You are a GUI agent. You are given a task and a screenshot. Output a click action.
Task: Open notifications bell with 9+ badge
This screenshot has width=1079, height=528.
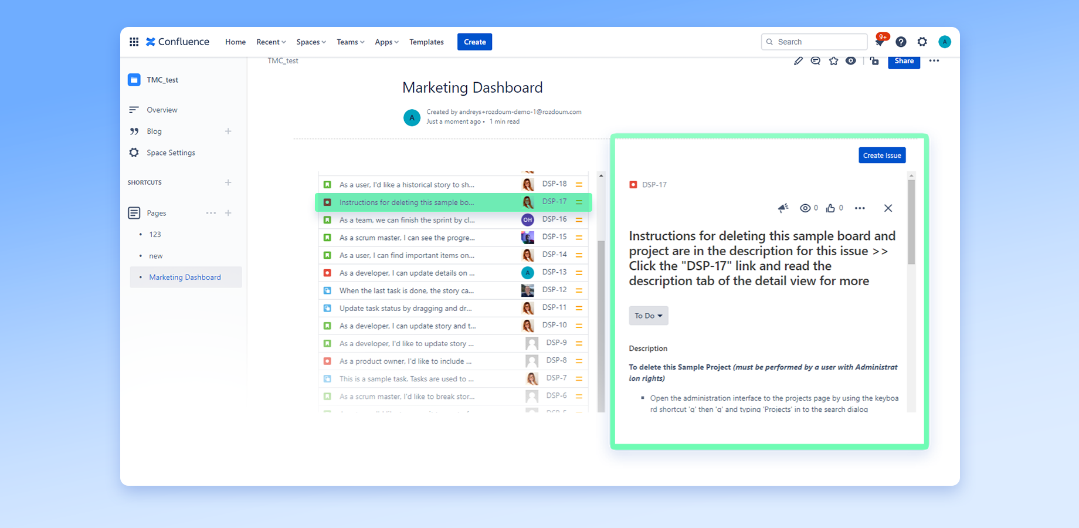coord(880,42)
